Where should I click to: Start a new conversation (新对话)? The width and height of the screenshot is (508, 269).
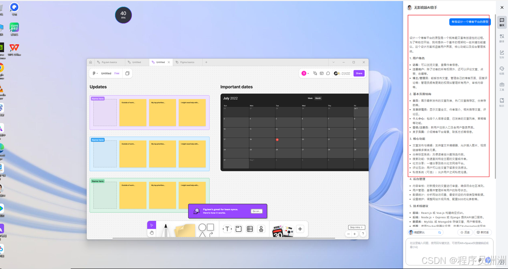pyautogui.click(x=483, y=232)
